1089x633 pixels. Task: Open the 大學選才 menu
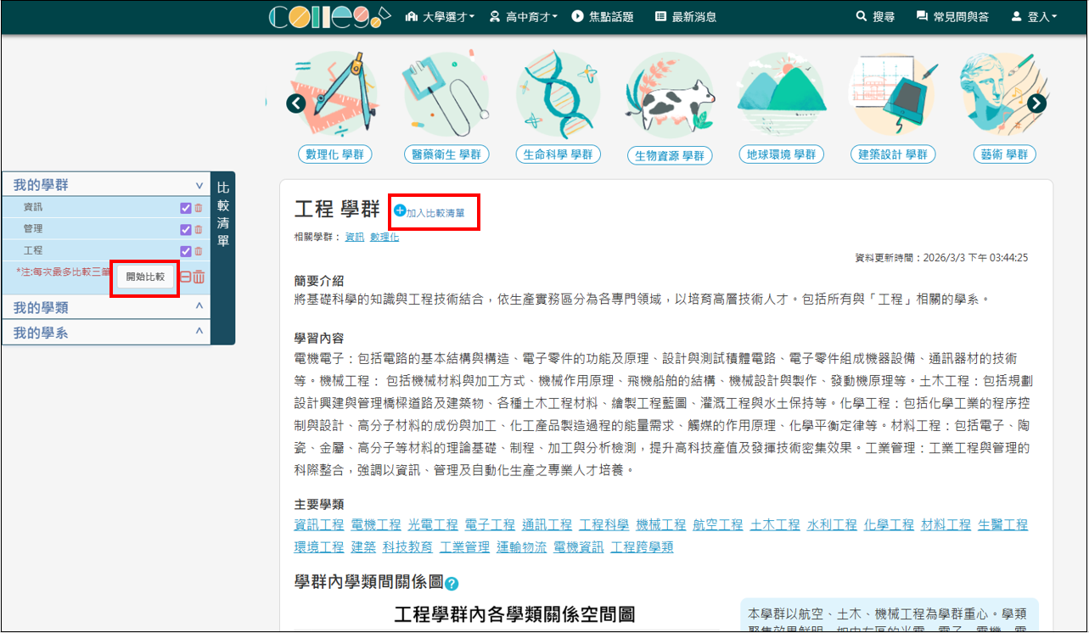coord(440,17)
